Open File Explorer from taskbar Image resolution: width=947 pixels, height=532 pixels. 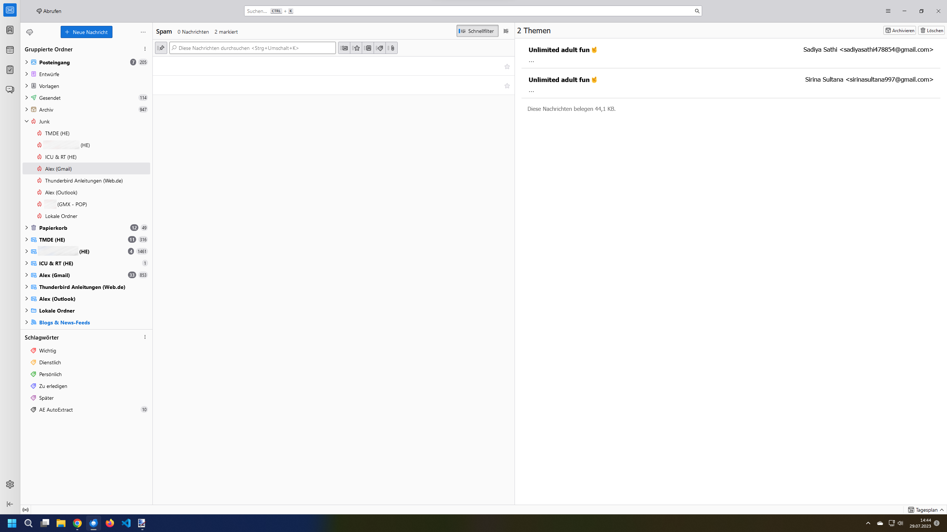pyautogui.click(x=61, y=523)
